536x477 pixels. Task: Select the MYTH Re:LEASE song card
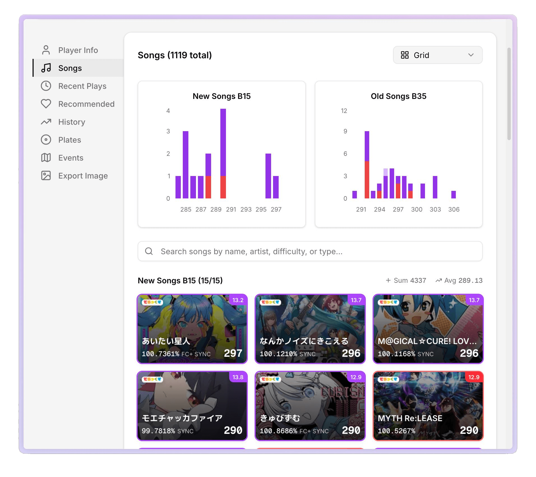[x=428, y=406]
